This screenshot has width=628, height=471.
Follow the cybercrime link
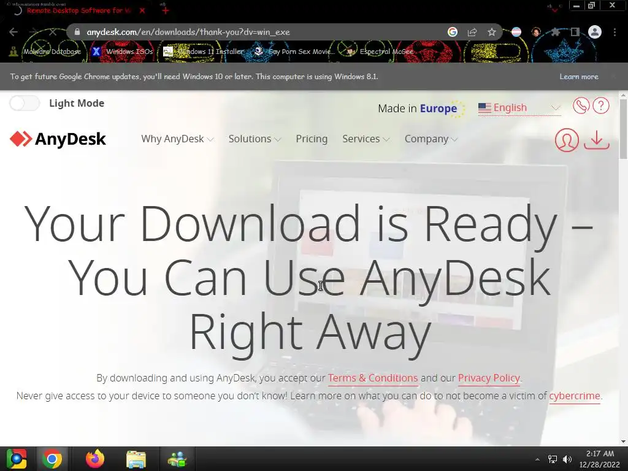click(x=574, y=396)
